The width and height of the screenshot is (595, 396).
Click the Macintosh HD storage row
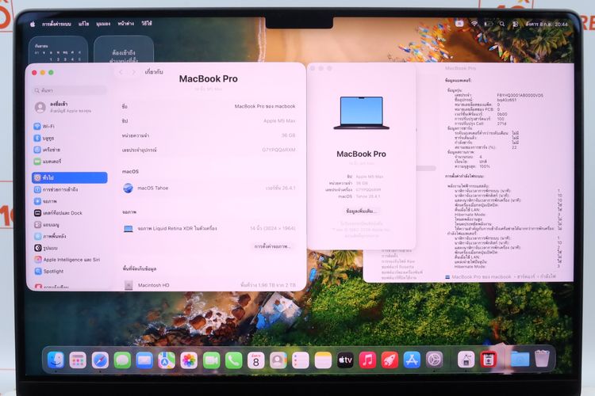[209, 284]
